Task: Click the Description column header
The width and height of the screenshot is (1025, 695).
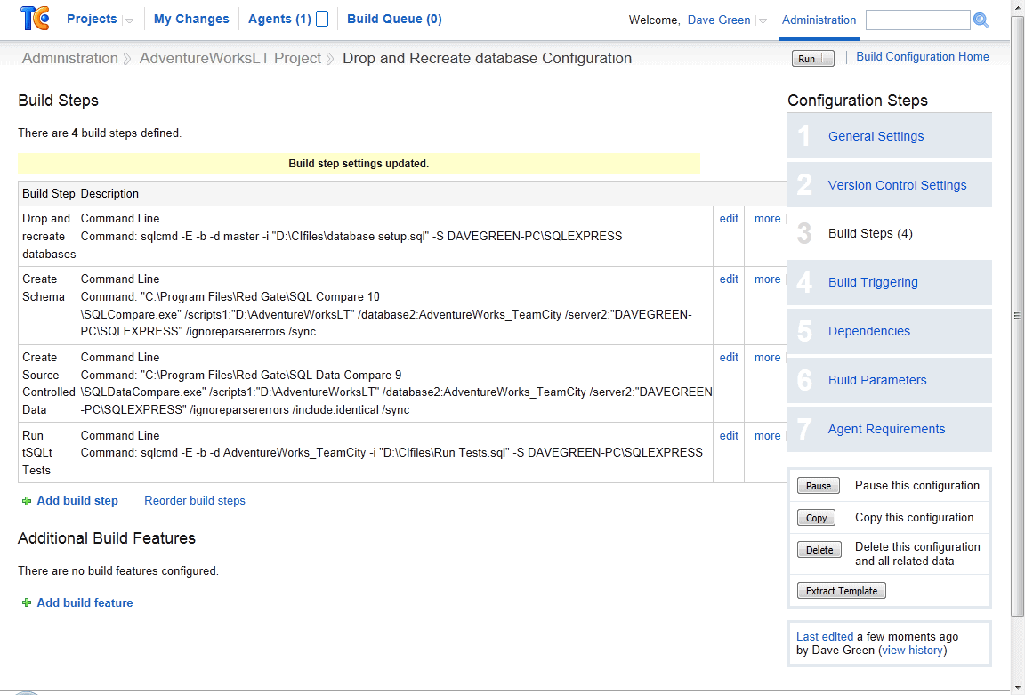Action: pyautogui.click(x=109, y=193)
